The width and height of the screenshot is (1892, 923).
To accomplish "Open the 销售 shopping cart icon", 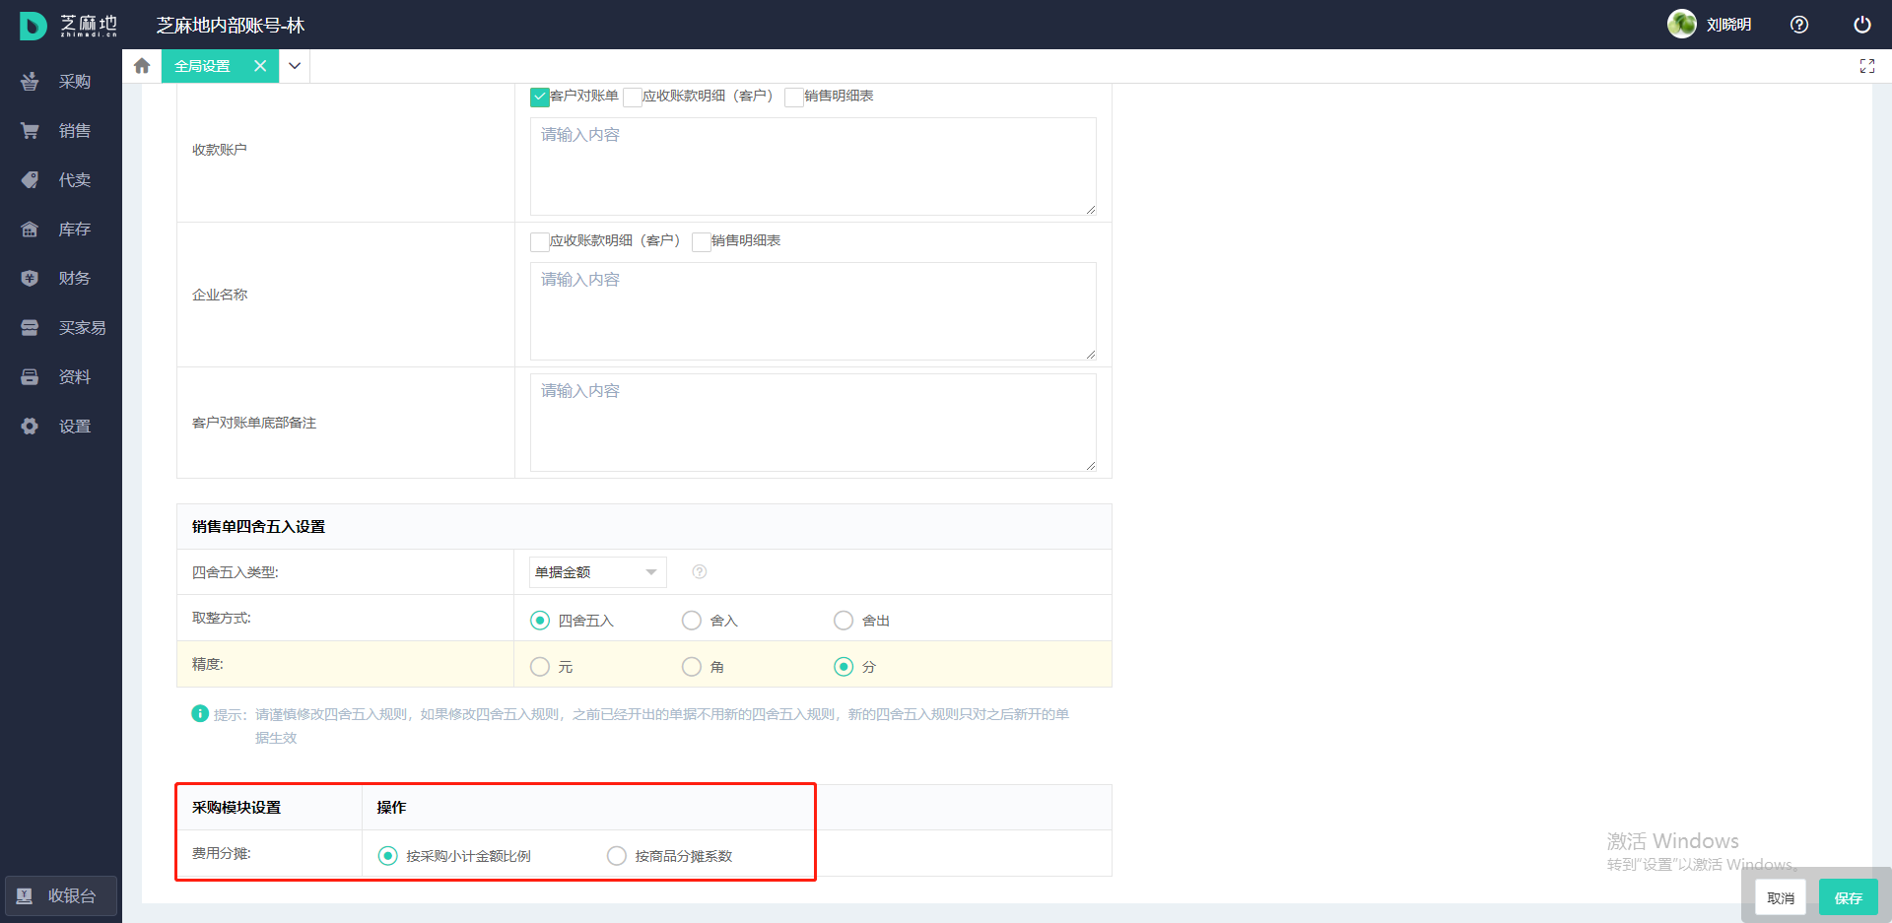I will point(30,131).
